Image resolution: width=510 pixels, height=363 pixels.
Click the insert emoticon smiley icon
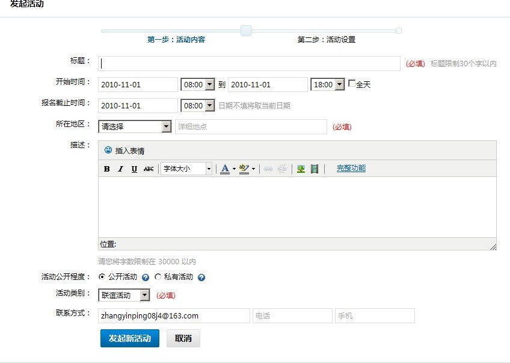[108, 150]
